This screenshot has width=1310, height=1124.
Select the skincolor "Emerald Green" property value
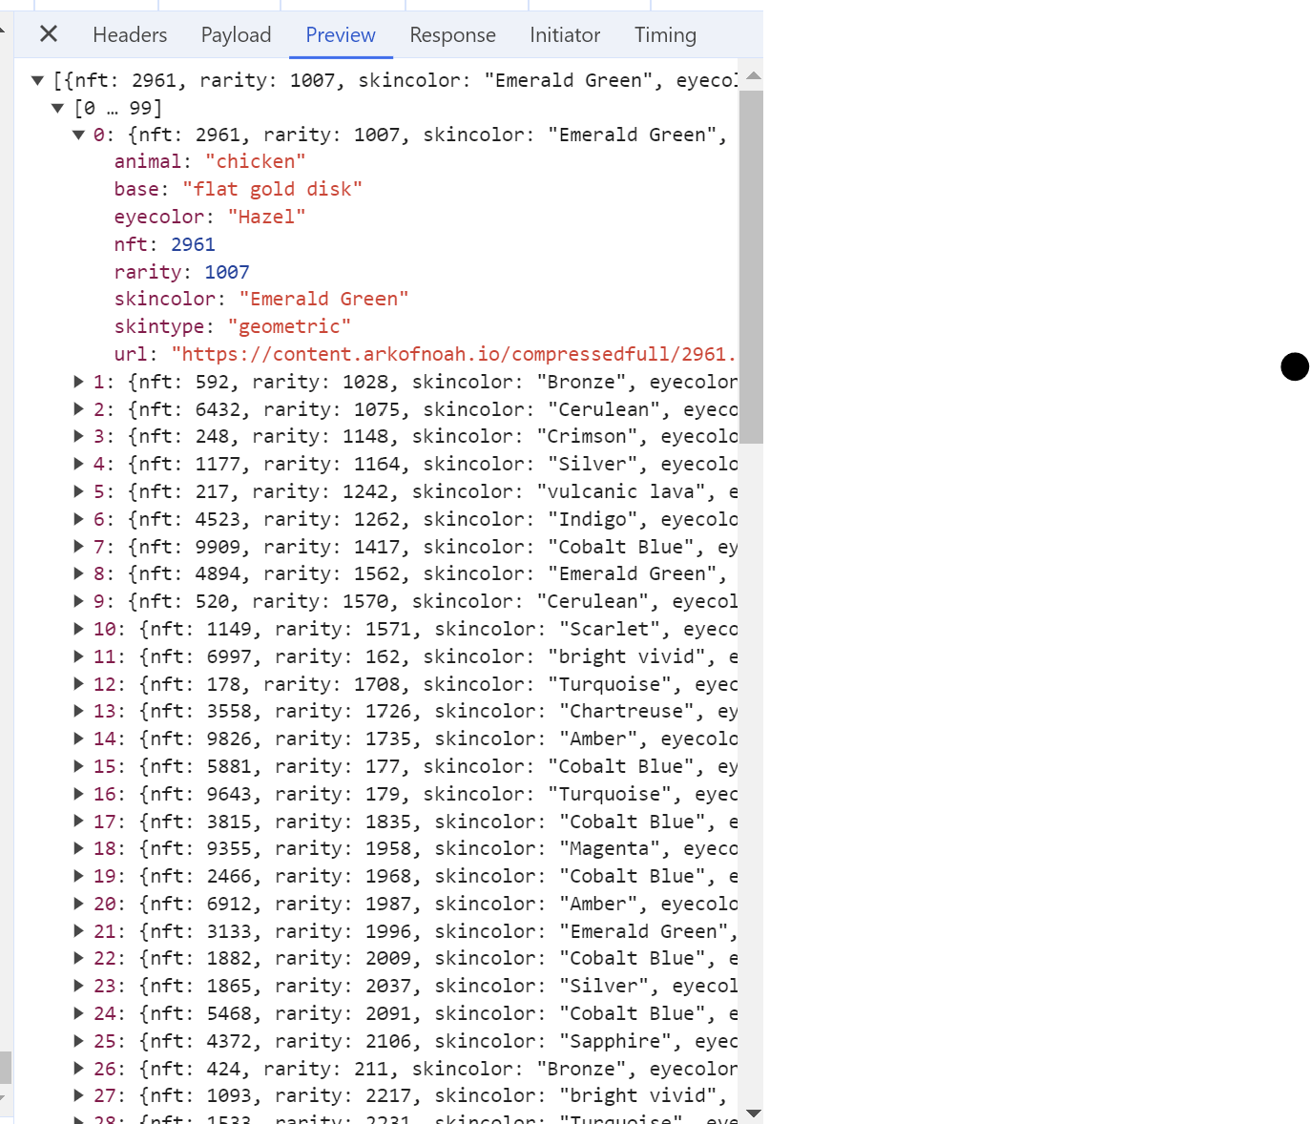click(323, 300)
